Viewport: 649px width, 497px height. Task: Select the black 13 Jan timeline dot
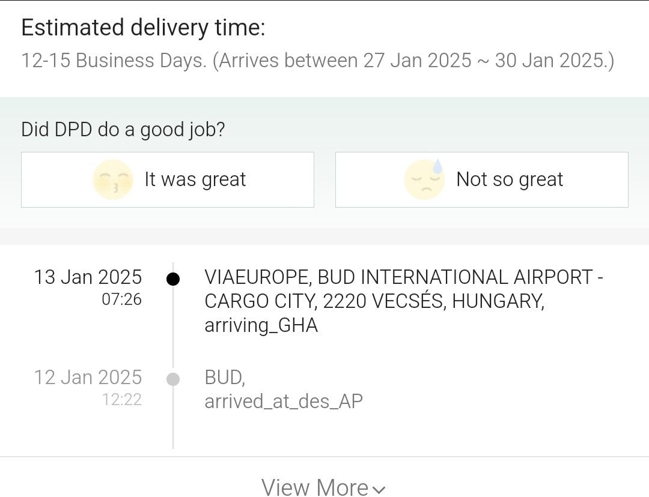pos(173,279)
